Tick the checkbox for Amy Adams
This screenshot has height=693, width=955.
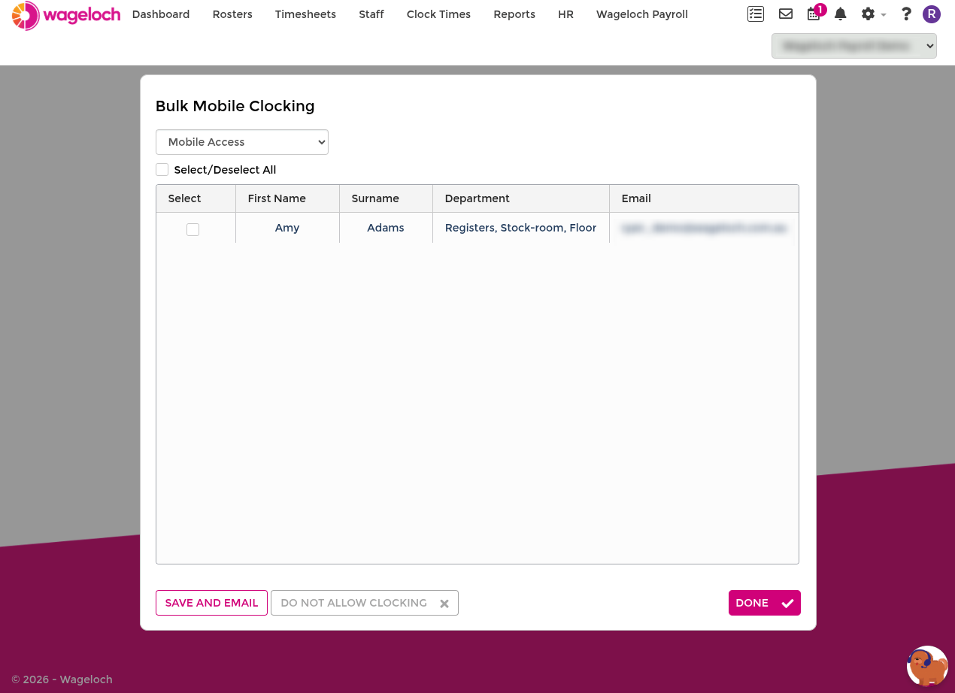pos(193,229)
